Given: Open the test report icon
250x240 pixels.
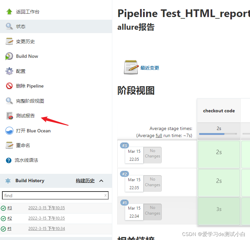Looking at the screenshot, I should [x=9, y=116].
